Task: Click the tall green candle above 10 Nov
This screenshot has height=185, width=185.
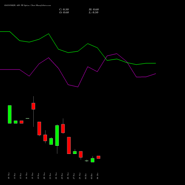Action: [x=10, y=114]
